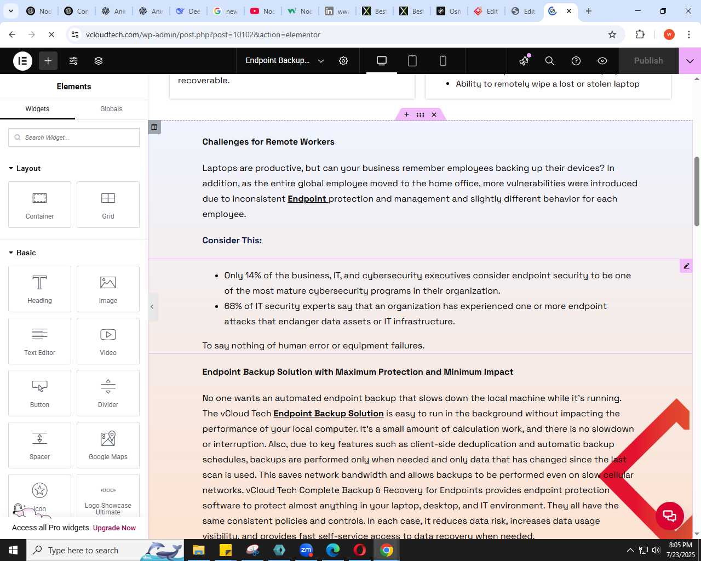Focus the Search Widget field
The height and width of the screenshot is (561, 701).
click(74, 138)
